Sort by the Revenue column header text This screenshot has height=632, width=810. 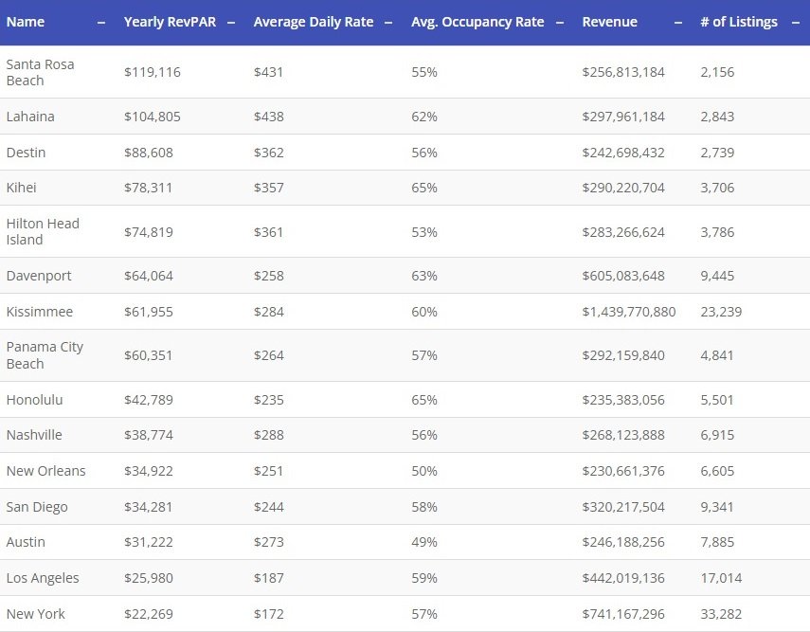609,22
